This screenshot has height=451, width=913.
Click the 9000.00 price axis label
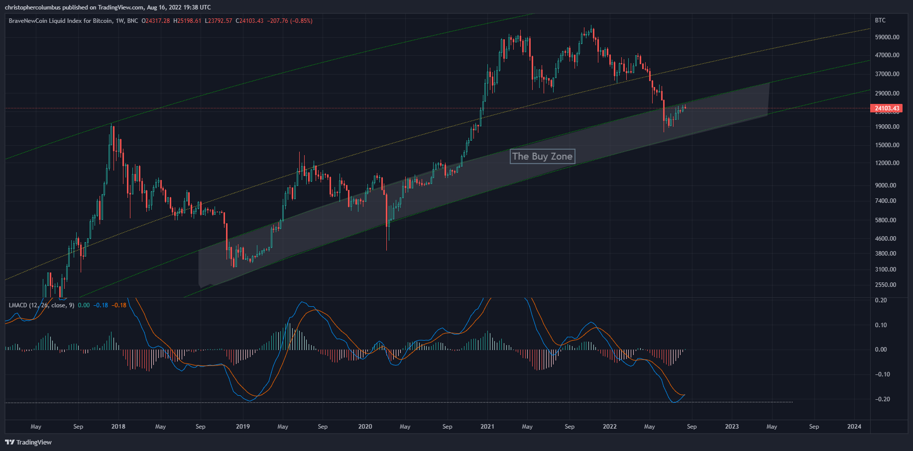[x=886, y=185]
